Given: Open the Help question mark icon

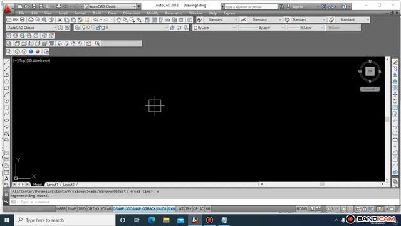Looking at the screenshot, I should 344,6.
